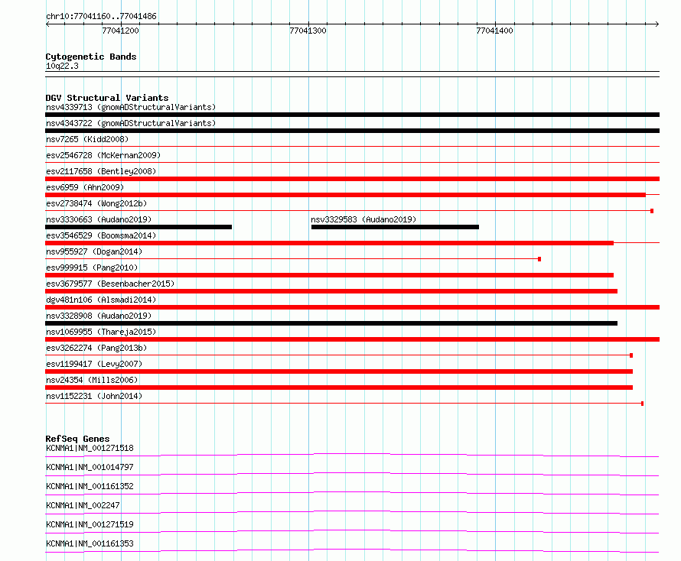Click the 10q22.3 band label
This screenshot has width=681, height=561.
62,66
